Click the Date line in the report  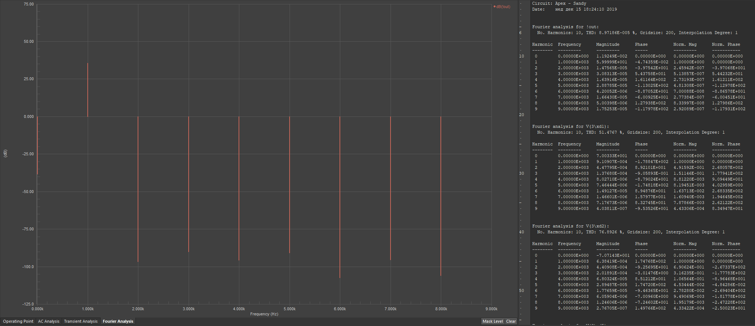[574, 9]
